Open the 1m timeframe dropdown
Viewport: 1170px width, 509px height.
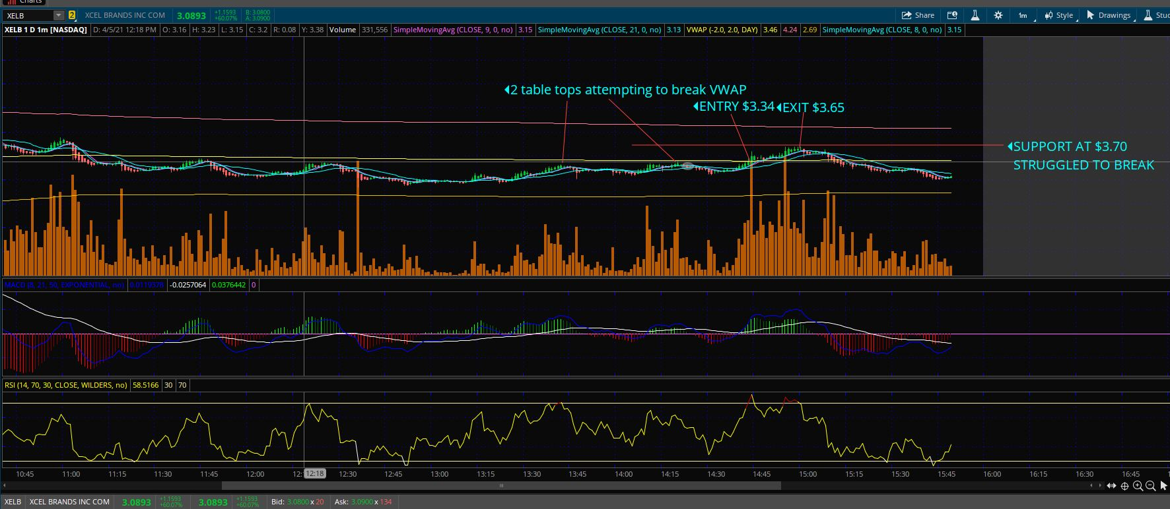pyautogui.click(x=1022, y=15)
